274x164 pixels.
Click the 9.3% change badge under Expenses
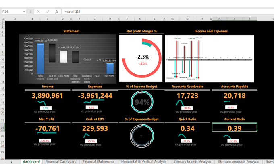(91, 107)
